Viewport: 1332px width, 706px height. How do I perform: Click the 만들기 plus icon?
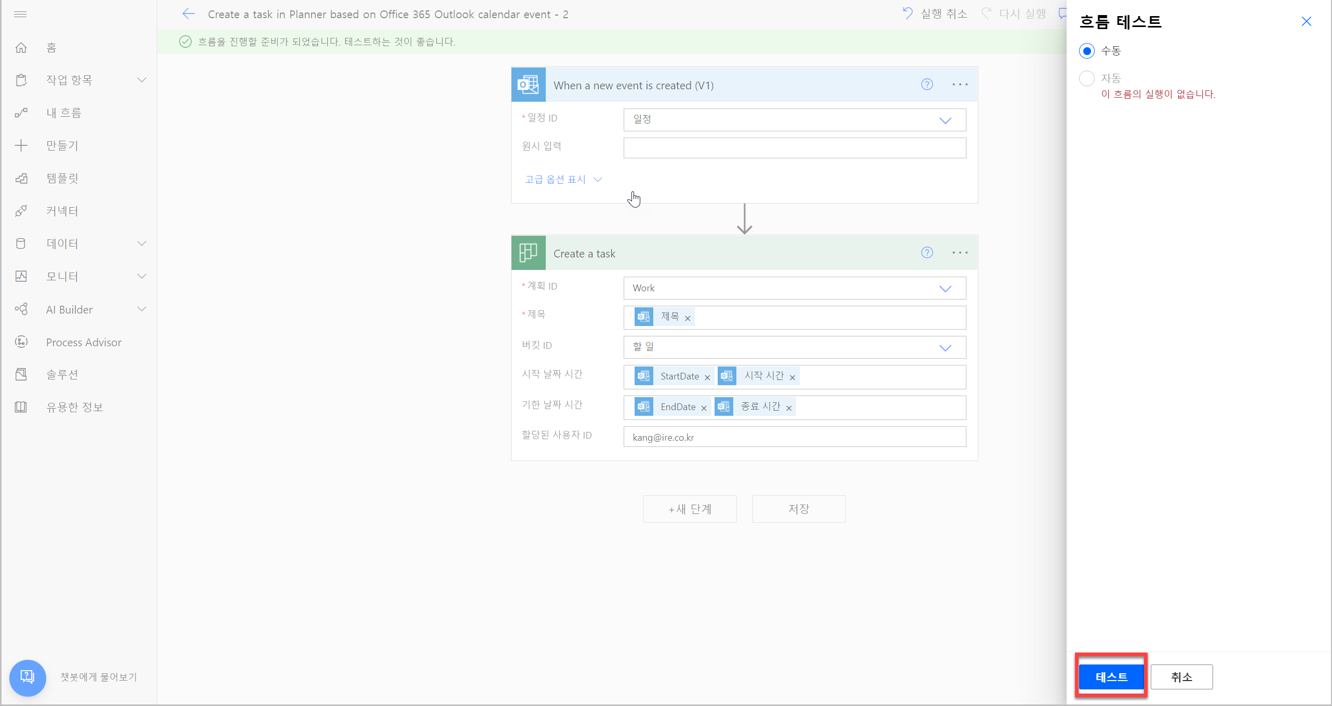coord(21,145)
